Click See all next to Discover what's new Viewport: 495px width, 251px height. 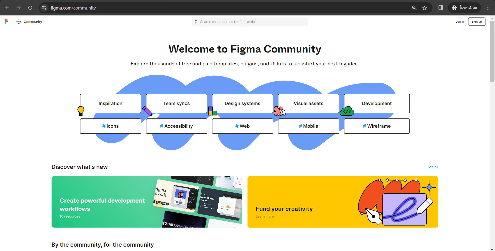pos(433,167)
